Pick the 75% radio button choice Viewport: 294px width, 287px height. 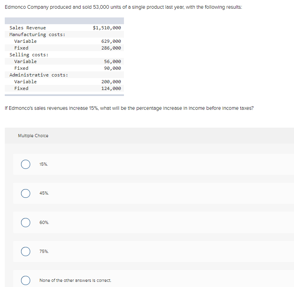pos(26,251)
